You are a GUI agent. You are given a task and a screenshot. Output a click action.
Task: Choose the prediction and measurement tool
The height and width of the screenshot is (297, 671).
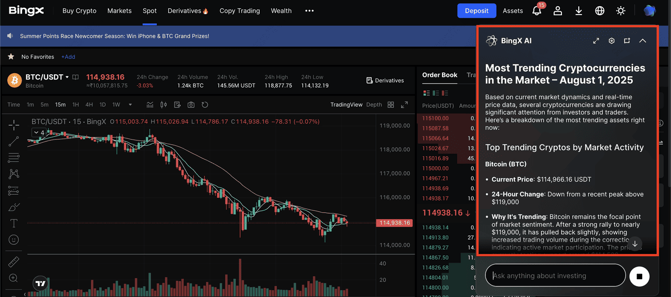click(14, 190)
